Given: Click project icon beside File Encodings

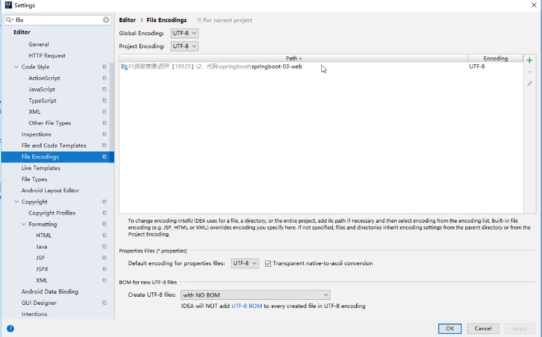Looking at the screenshot, I should pyautogui.click(x=105, y=157).
